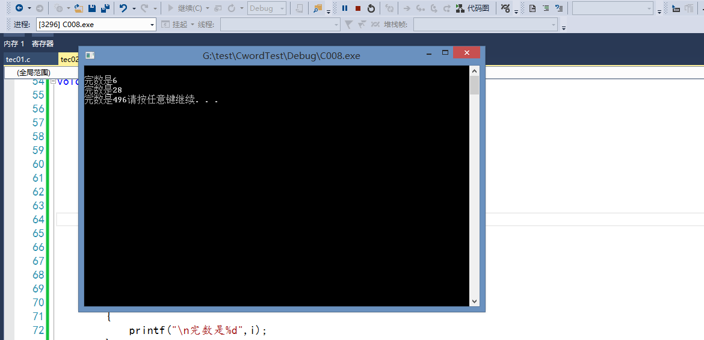Screen dimensions: 704x340
Task: Click the Navigate Backward arrow icon
Action: 19,8
